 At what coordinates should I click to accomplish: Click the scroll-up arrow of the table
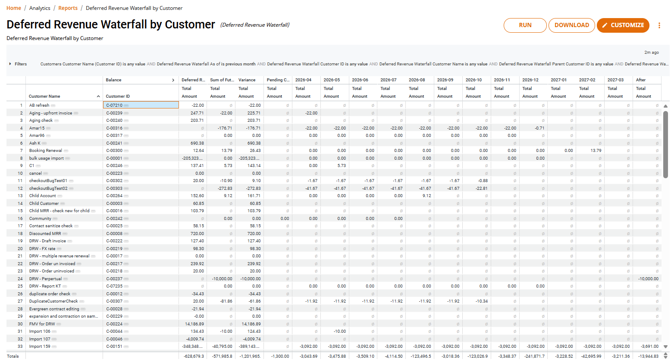click(x=665, y=106)
